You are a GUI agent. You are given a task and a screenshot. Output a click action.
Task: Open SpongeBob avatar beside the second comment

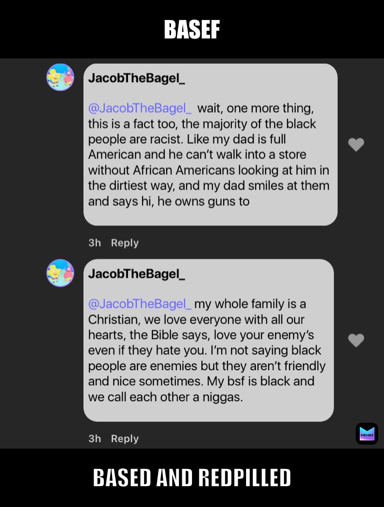pos(60,273)
